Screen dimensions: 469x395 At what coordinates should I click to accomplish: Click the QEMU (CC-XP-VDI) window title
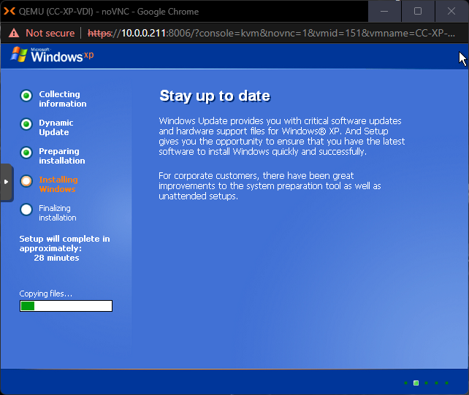click(x=109, y=12)
